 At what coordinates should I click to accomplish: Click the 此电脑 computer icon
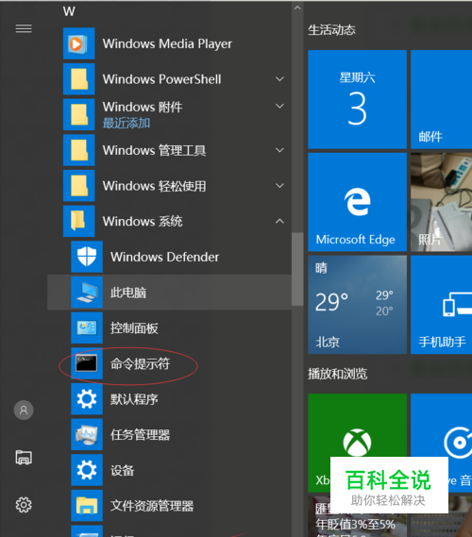point(87,293)
